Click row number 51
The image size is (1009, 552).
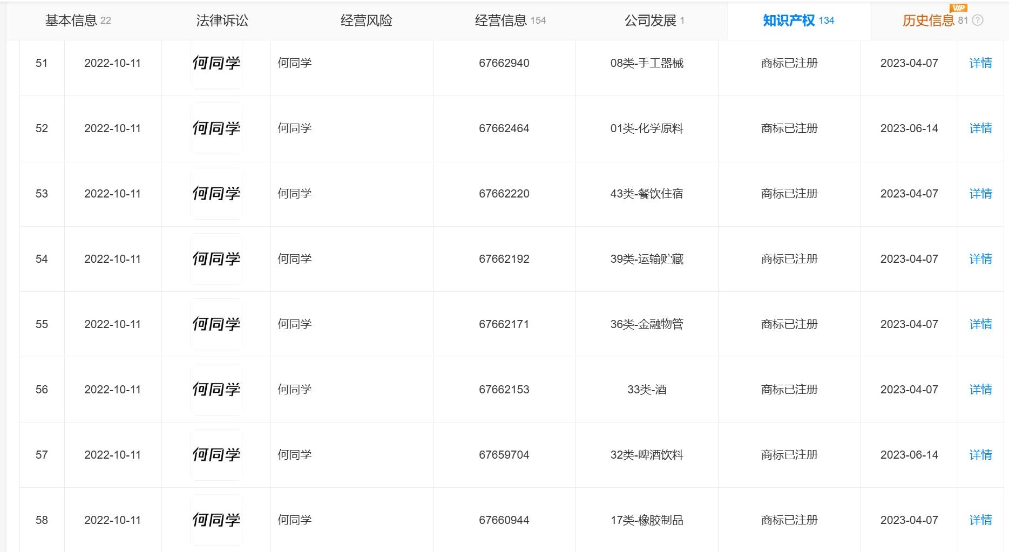click(x=42, y=63)
